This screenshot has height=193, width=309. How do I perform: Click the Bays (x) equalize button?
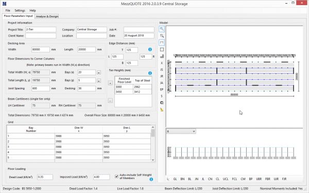pyautogui.click(x=99, y=72)
